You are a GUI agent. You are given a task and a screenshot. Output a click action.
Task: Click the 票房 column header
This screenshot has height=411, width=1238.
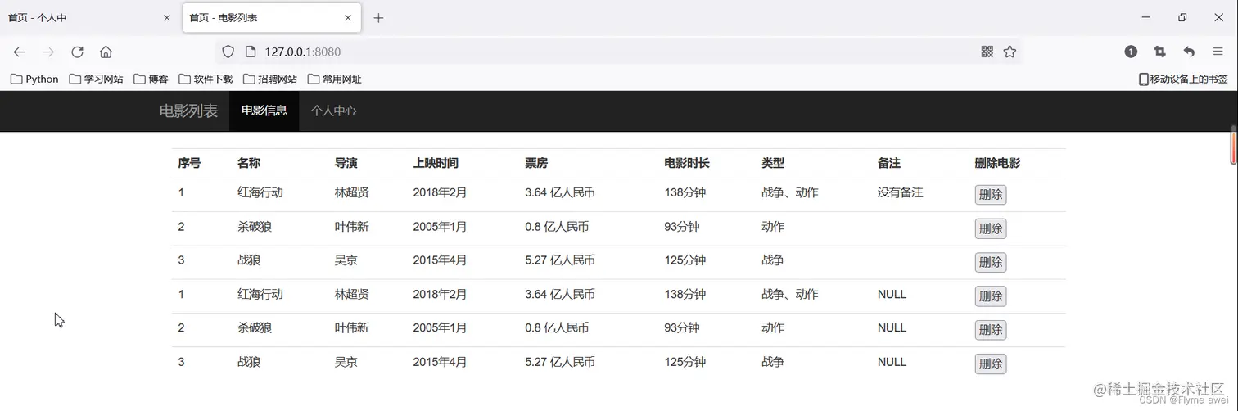(x=536, y=163)
